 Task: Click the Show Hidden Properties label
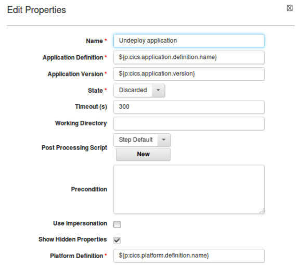click(x=73, y=239)
